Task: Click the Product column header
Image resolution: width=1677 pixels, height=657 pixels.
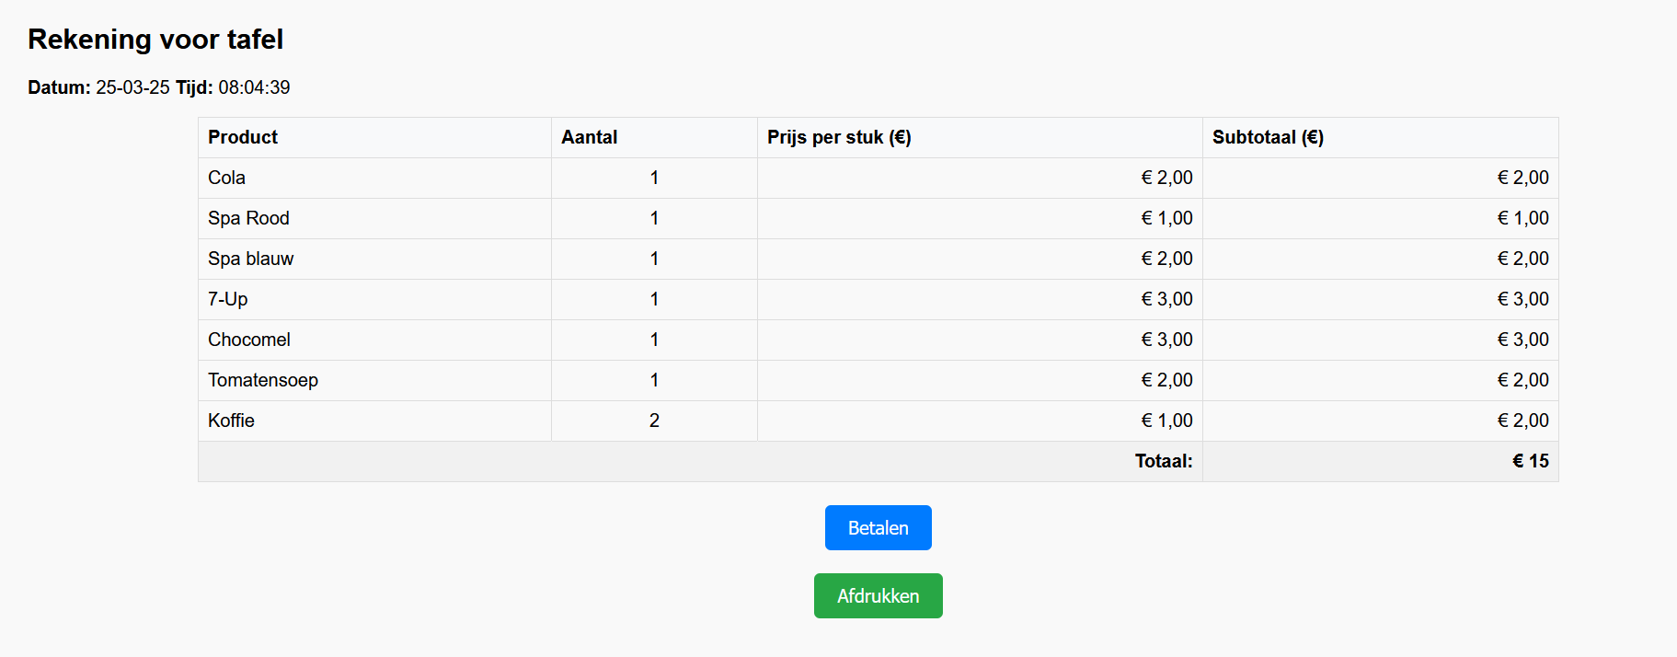Action: pos(242,137)
